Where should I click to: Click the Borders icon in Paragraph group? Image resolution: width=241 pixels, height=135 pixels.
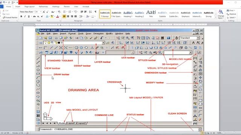coord(93,16)
